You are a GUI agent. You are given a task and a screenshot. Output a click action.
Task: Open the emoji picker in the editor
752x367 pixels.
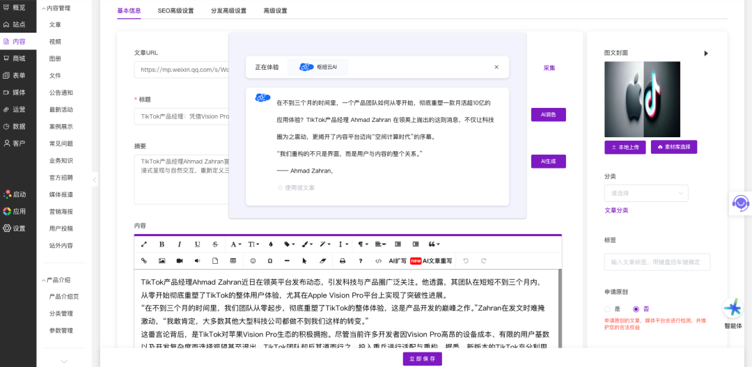click(x=253, y=261)
